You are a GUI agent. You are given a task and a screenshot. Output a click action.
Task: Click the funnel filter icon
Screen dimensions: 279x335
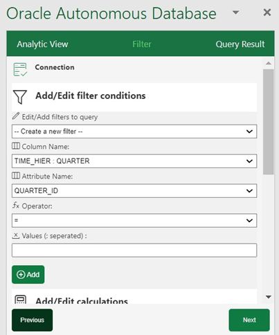[20, 97]
